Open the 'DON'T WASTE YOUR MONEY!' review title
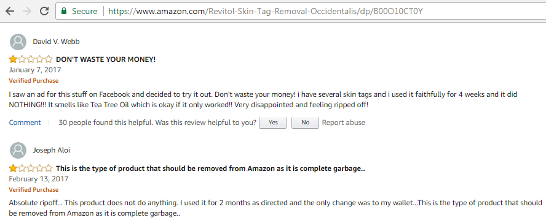This screenshot has height=223, width=546. pos(106,59)
